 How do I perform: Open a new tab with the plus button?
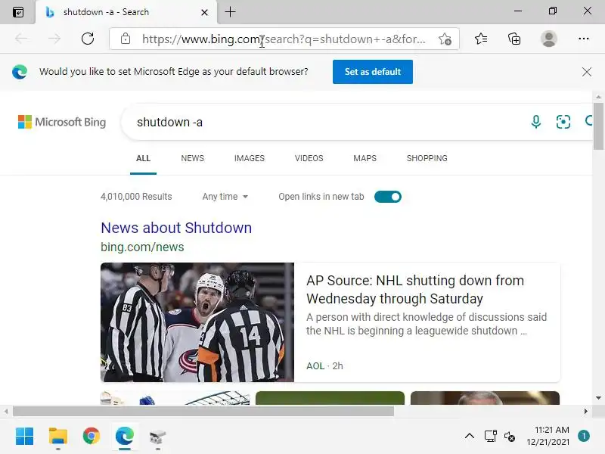pos(230,12)
